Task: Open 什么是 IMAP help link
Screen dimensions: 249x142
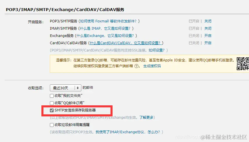Action: click(x=105, y=28)
